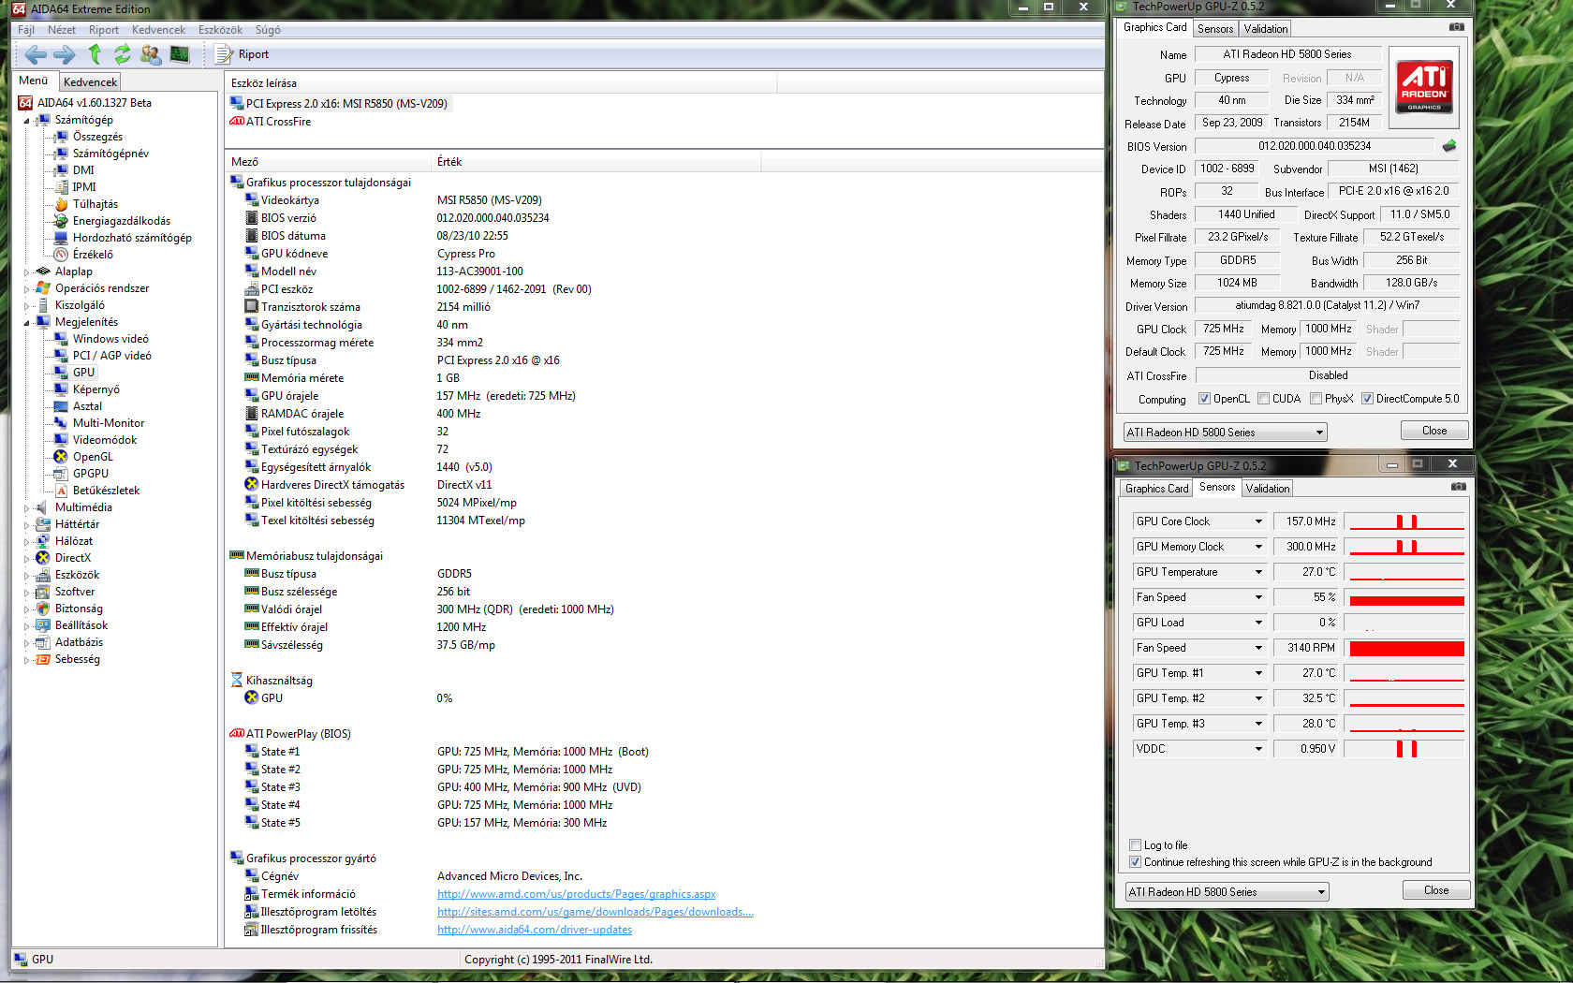This screenshot has width=1573, height=983.
Task: Collapse the Számítógép tree node
Action: tap(26, 121)
